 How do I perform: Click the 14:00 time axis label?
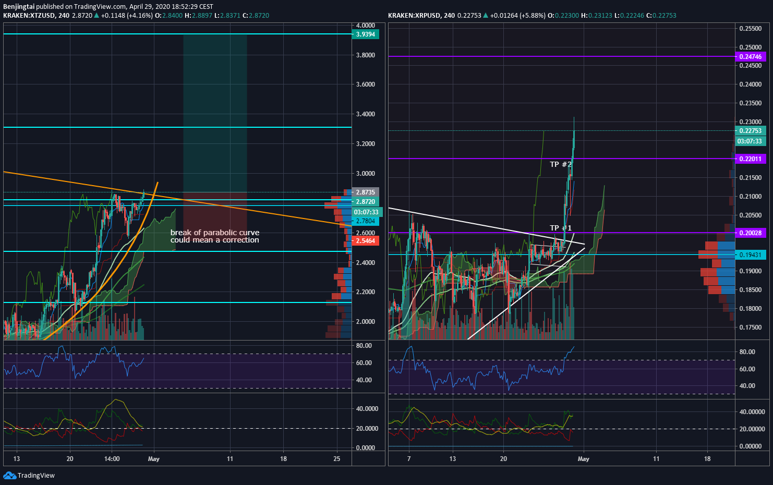[x=112, y=459]
